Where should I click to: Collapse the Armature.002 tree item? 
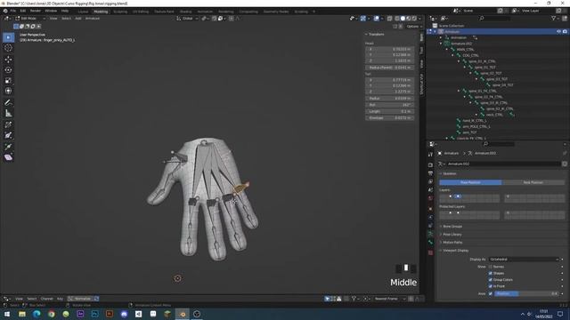click(x=441, y=44)
